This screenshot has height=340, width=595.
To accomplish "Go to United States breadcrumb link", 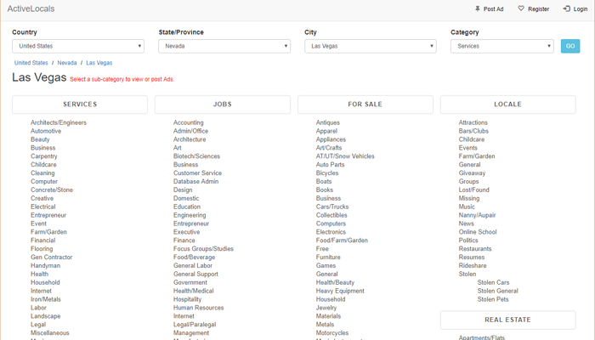I will pyautogui.click(x=31, y=63).
